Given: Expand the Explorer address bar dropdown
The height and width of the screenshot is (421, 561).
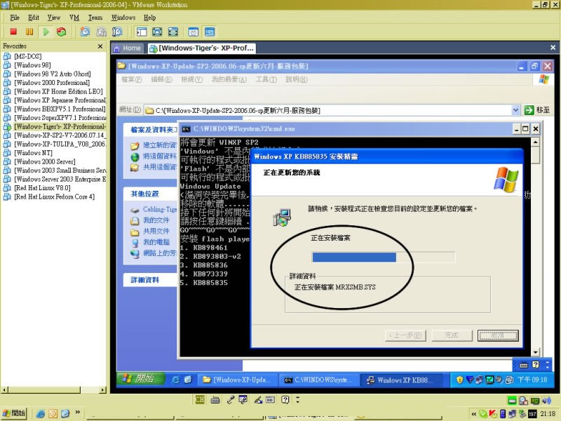Looking at the screenshot, I should (515, 110).
